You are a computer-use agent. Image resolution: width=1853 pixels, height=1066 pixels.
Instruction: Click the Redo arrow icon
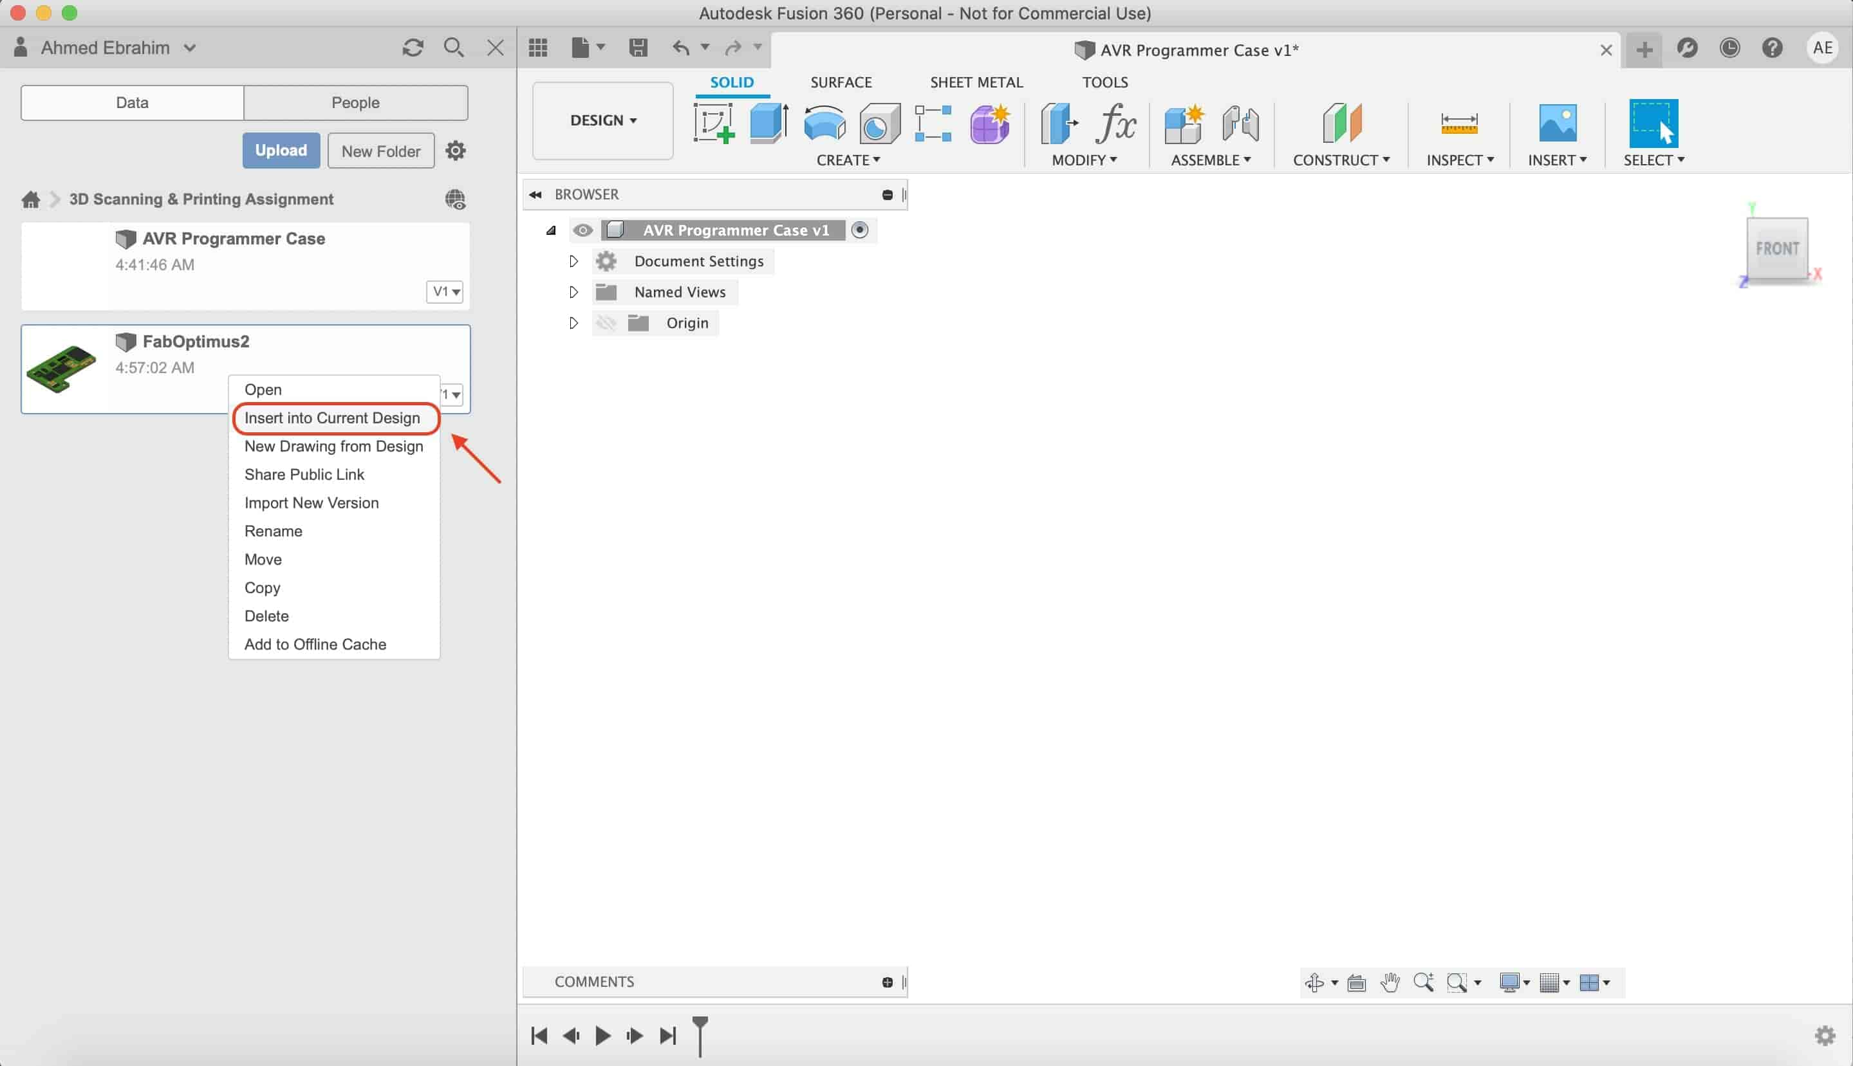(732, 48)
